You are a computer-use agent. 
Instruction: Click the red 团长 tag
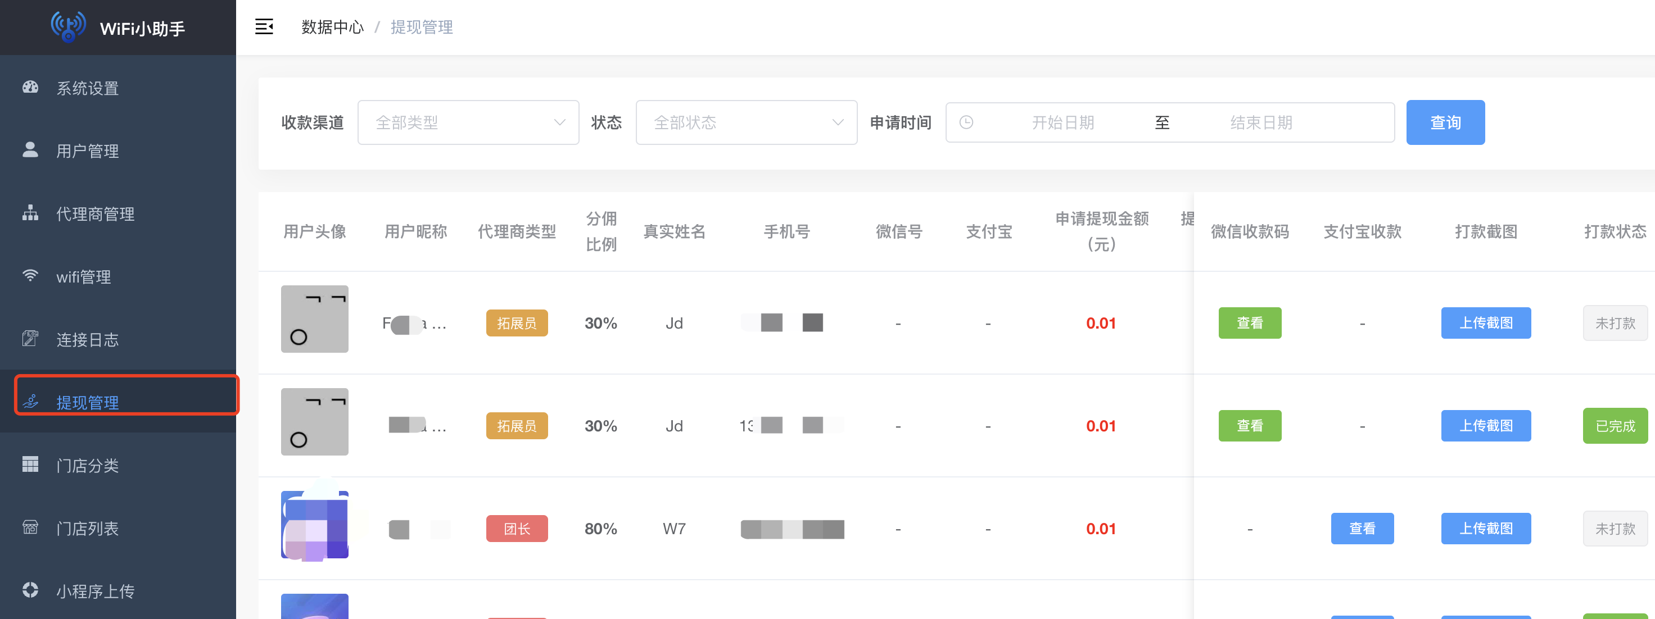click(x=517, y=529)
